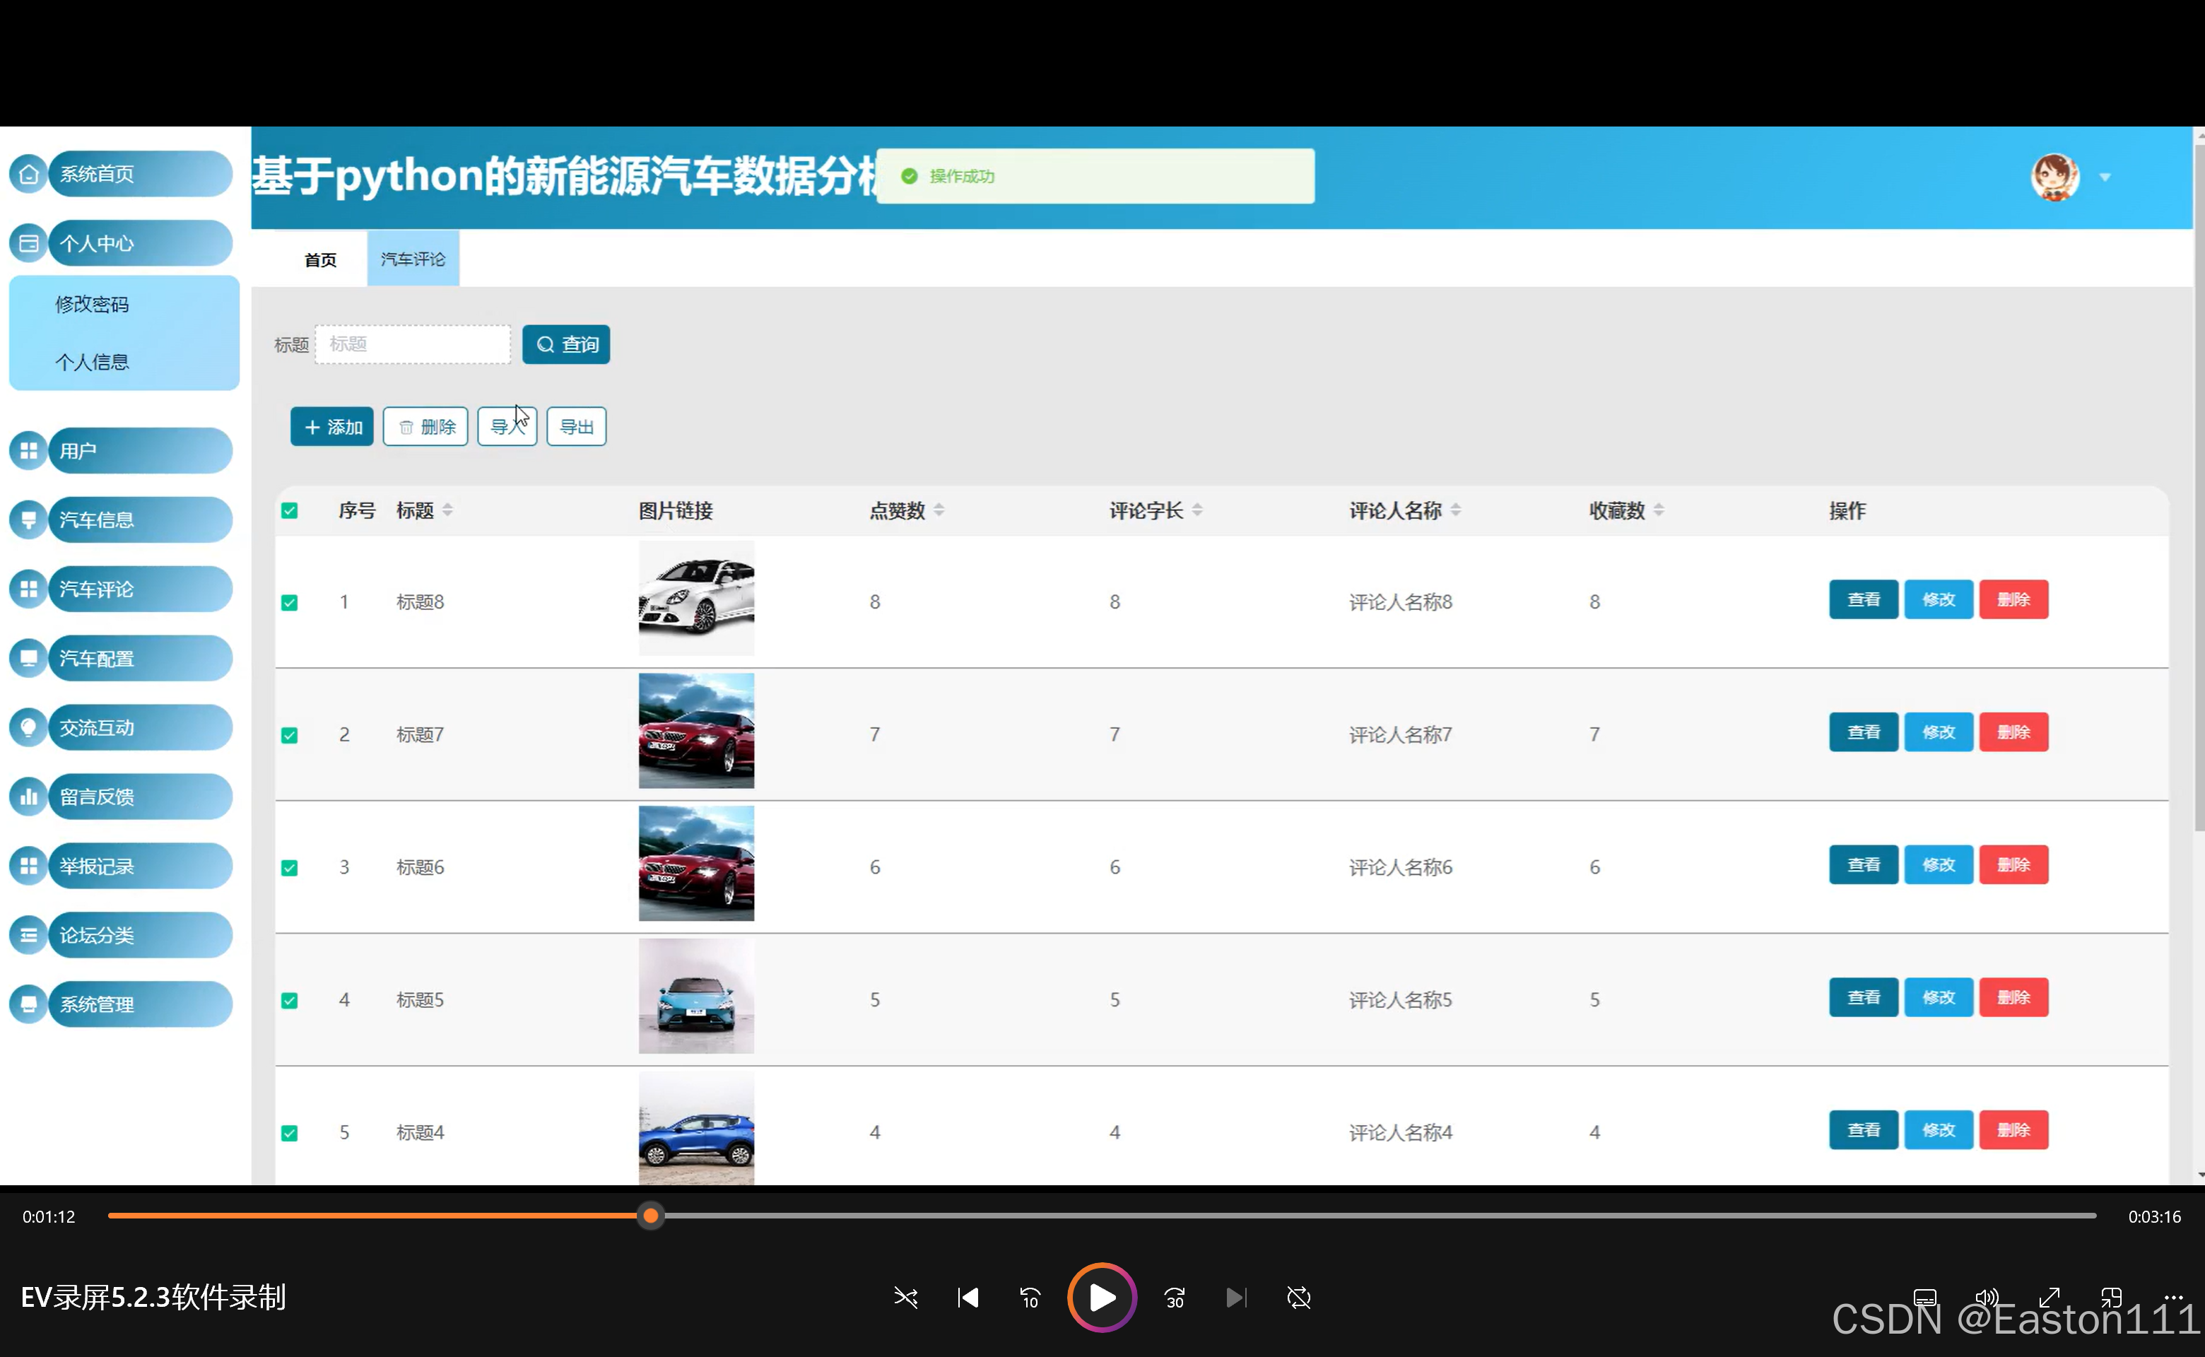Viewport: 2205px width, 1357px height.
Task: Click the 系统首页 home icon
Action: coord(29,174)
